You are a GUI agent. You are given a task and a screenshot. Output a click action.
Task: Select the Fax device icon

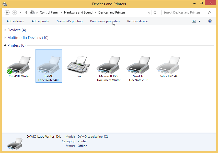click(x=78, y=65)
